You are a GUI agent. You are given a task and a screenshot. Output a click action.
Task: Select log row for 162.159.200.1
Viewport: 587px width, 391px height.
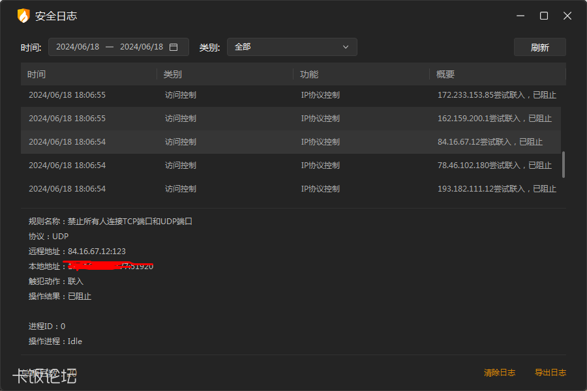coord(290,119)
